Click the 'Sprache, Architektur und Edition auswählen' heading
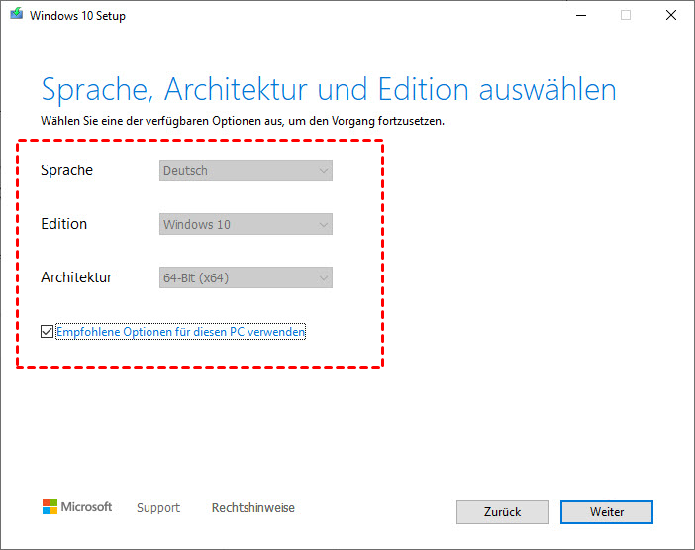695x550 pixels. pos(328,89)
